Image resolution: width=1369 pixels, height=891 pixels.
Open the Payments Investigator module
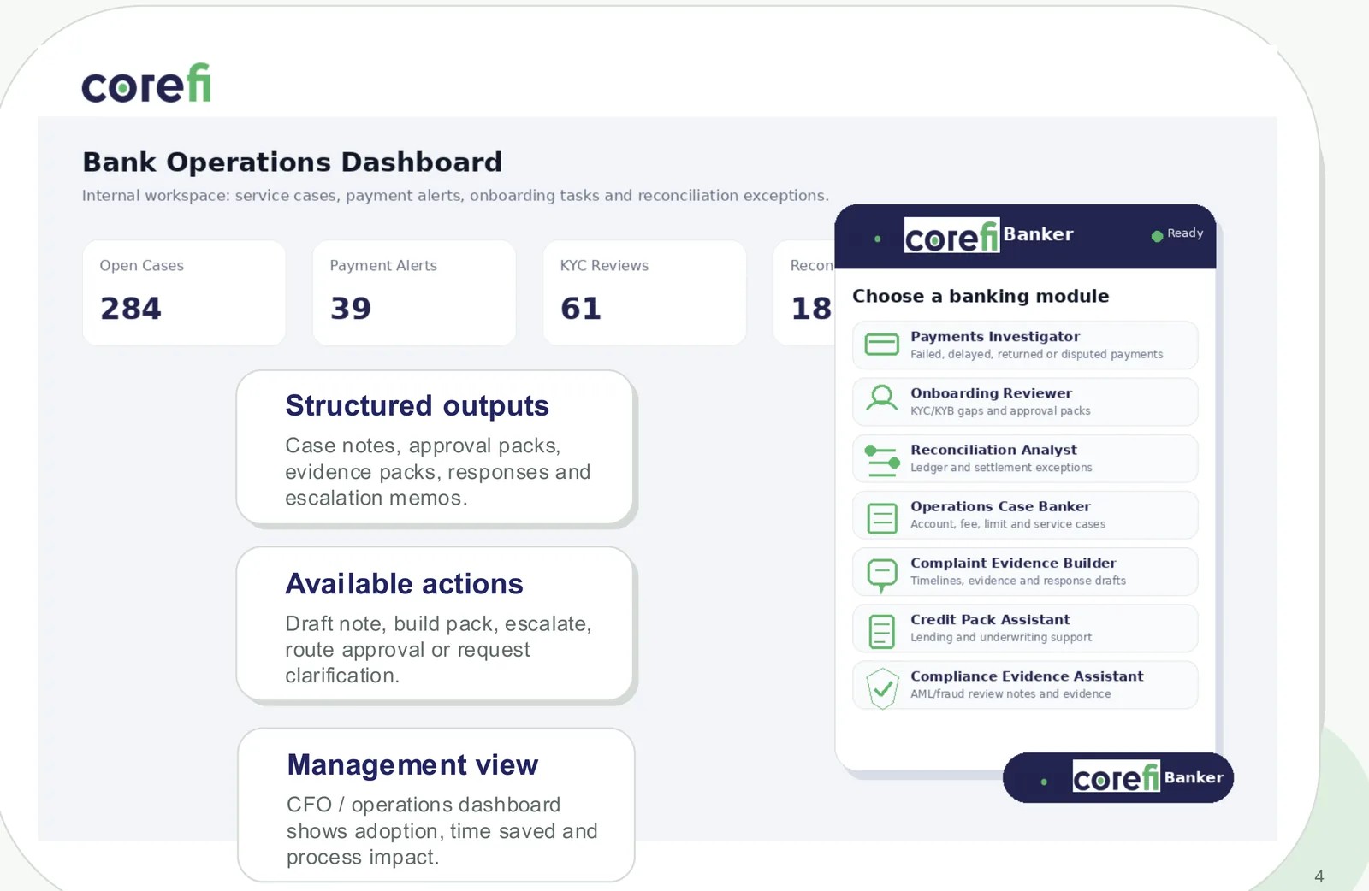1025,345
